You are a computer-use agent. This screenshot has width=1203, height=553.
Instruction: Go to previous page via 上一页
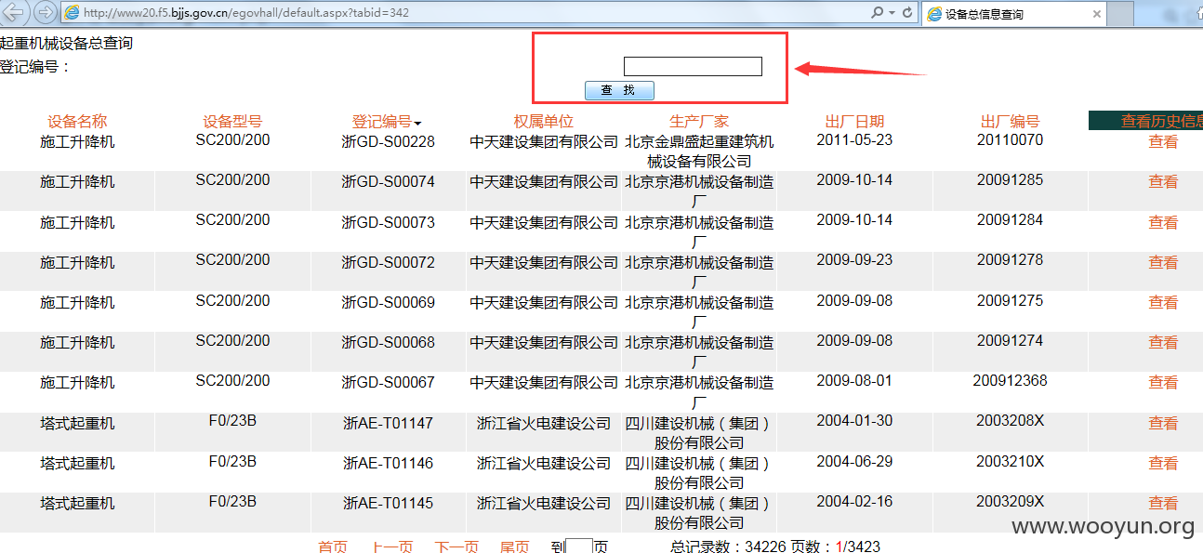(391, 546)
